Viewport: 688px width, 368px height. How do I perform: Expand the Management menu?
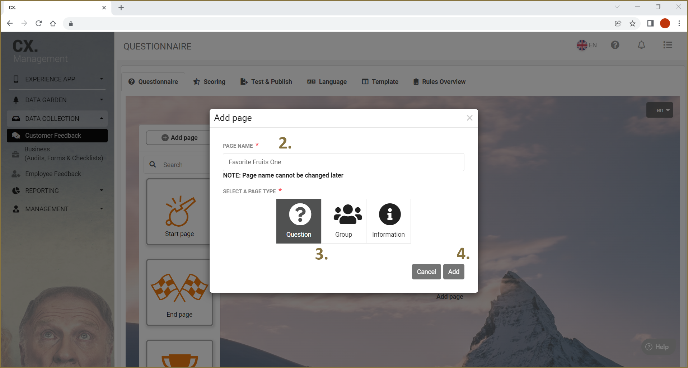click(x=57, y=209)
